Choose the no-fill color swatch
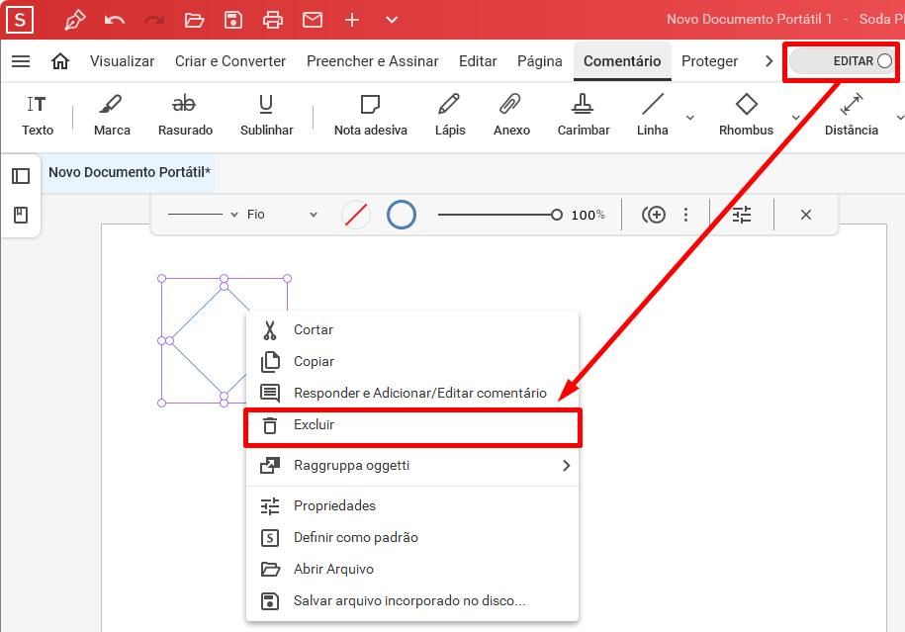Screen dimensions: 905x632 coord(356,215)
